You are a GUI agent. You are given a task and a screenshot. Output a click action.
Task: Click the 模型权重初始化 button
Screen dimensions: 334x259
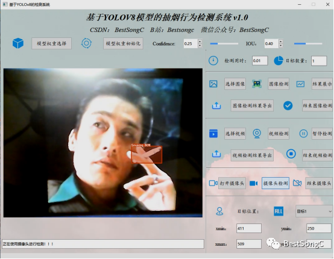(x=123, y=43)
